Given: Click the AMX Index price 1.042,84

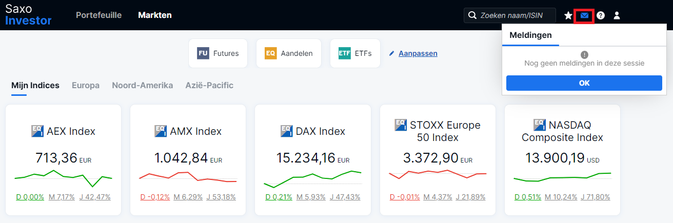Looking at the screenshot, I should (x=181, y=158).
